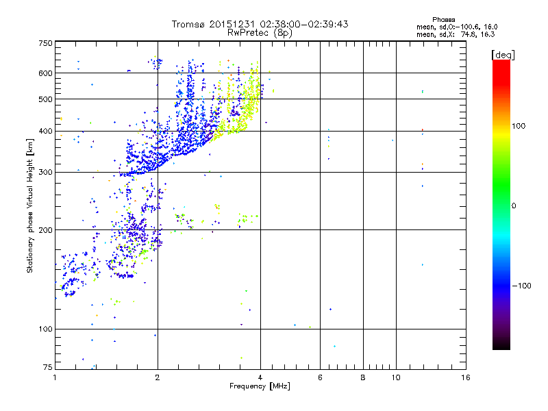548x411 pixels.
Task: Click the y-axis label '400'
Action: pos(45,131)
